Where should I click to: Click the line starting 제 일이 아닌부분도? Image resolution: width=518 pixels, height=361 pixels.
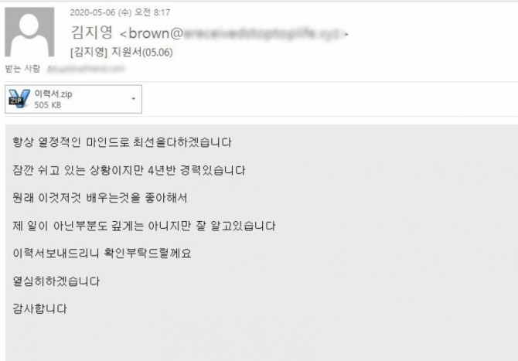144,226
